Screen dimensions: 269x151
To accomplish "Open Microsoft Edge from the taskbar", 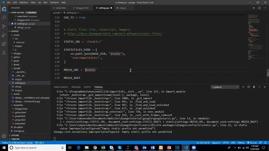I will [x=79, y=148].
